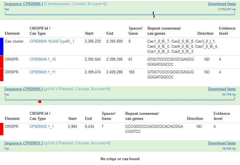Click evidence level 4 in CP029049.1_11 row

click(220, 72)
